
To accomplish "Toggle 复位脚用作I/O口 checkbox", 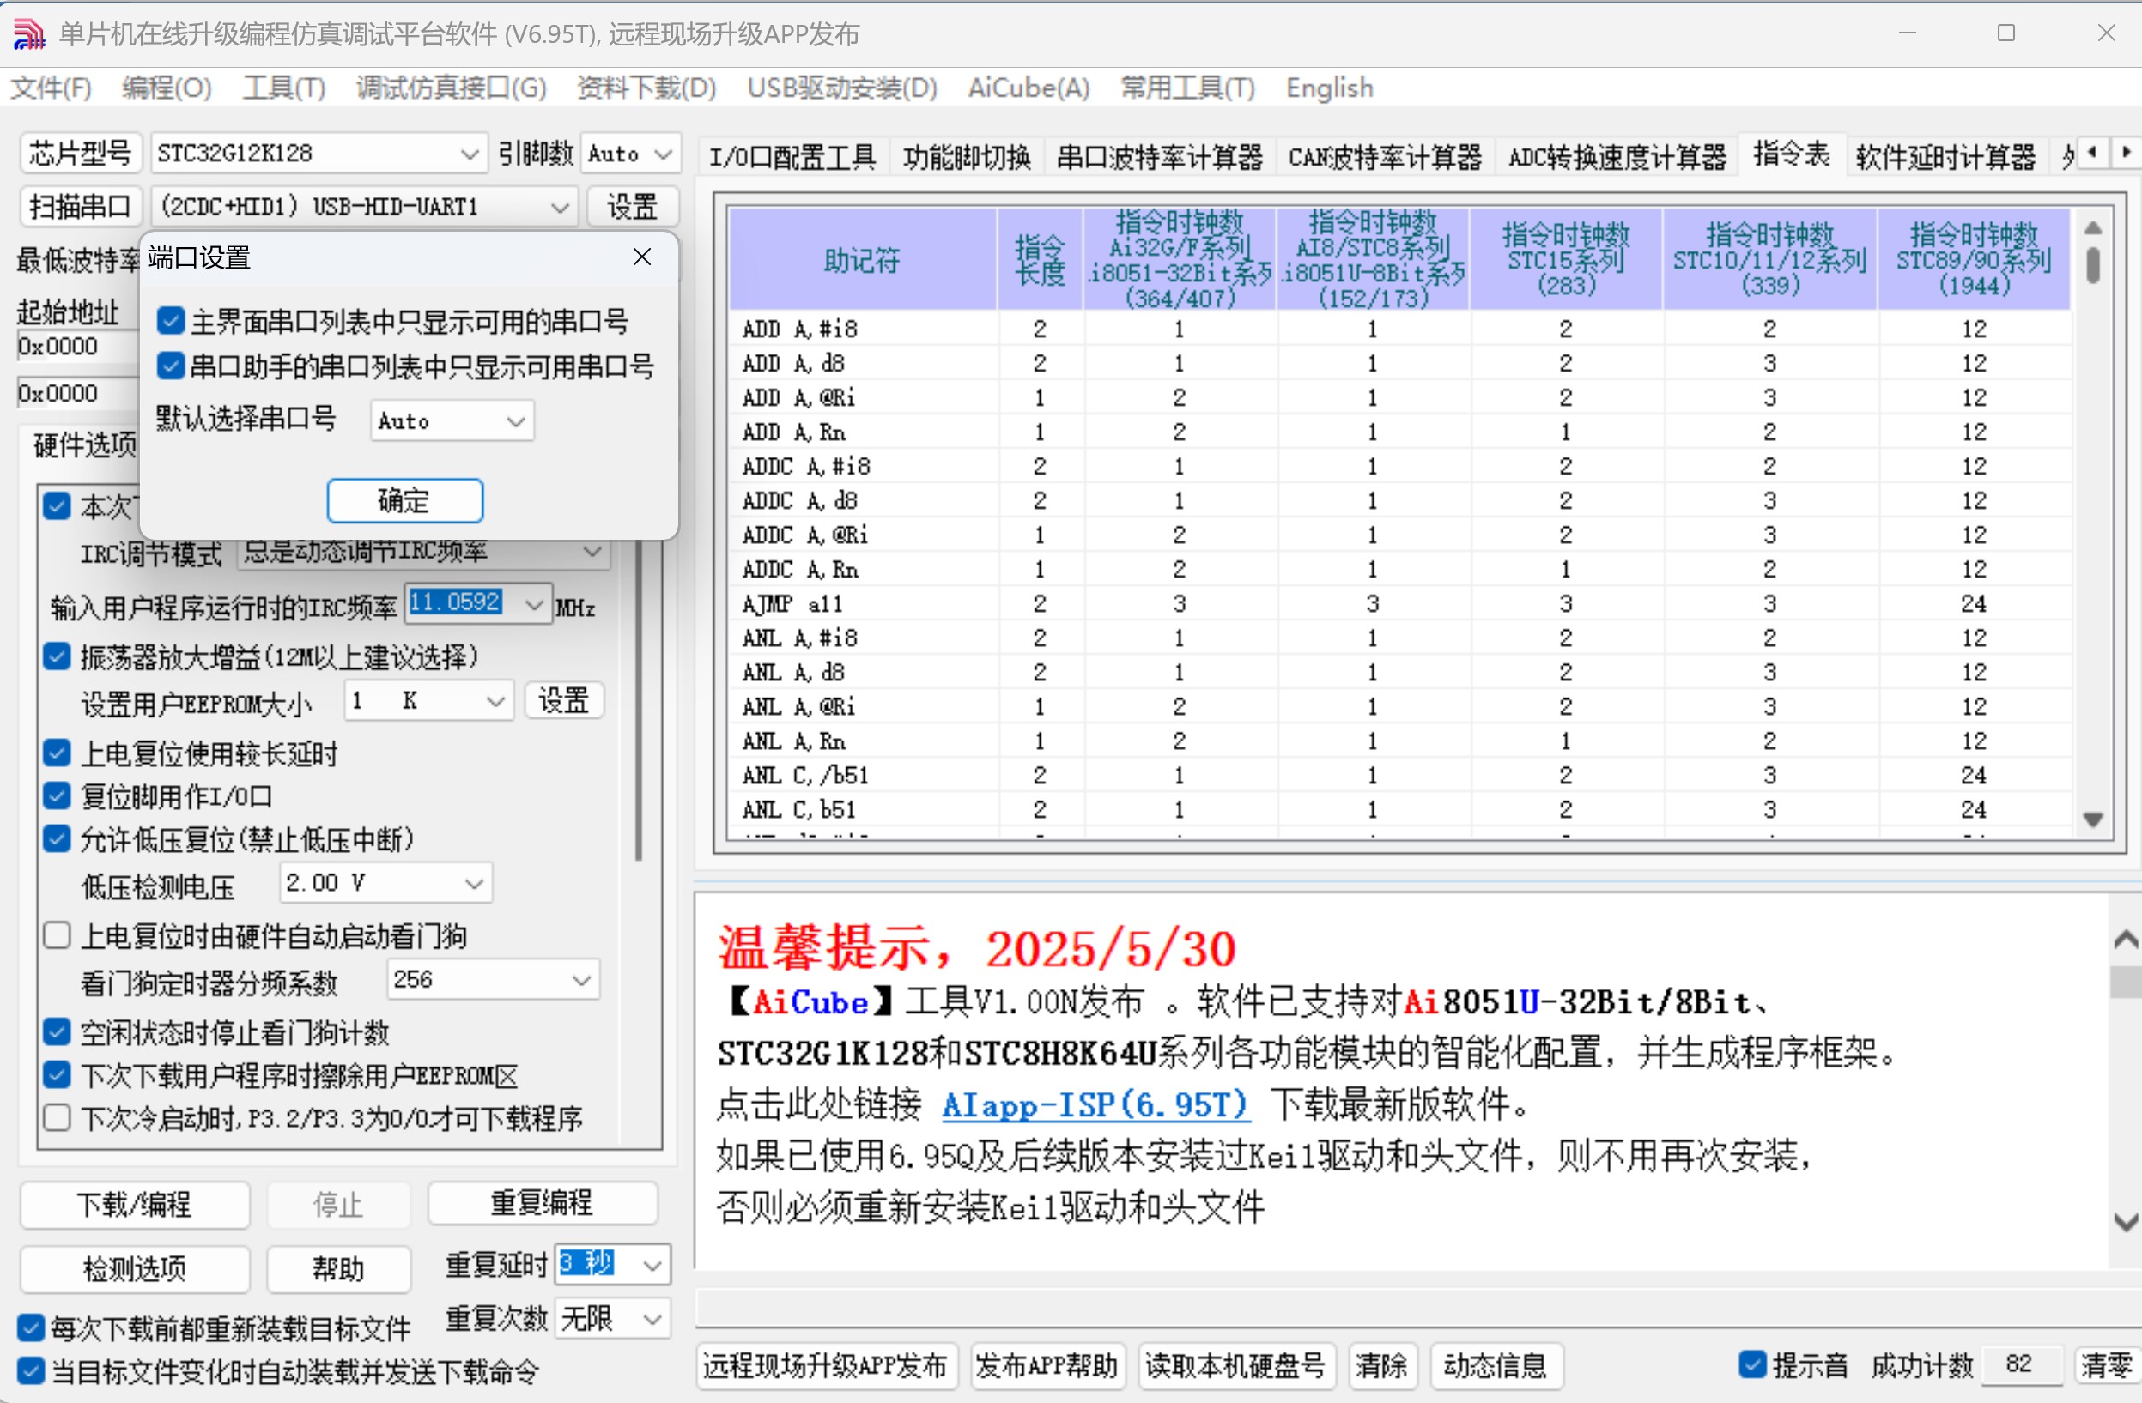I will (x=57, y=795).
